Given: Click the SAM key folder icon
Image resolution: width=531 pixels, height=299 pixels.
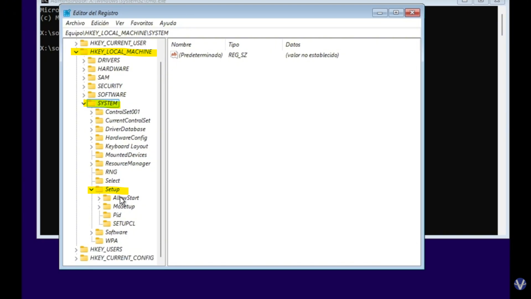Looking at the screenshot, I should pos(92,77).
